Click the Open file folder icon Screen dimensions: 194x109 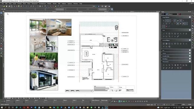(x=4, y=6)
